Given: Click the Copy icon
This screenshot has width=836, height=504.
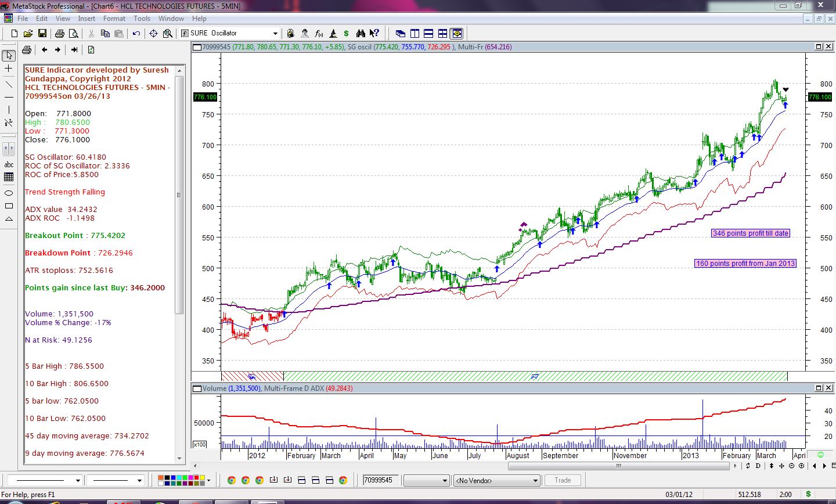Looking at the screenshot, I should (x=105, y=34).
